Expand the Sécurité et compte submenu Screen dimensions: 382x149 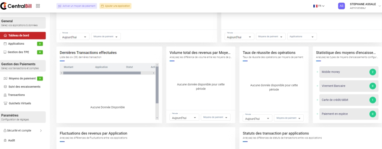coord(40,131)
